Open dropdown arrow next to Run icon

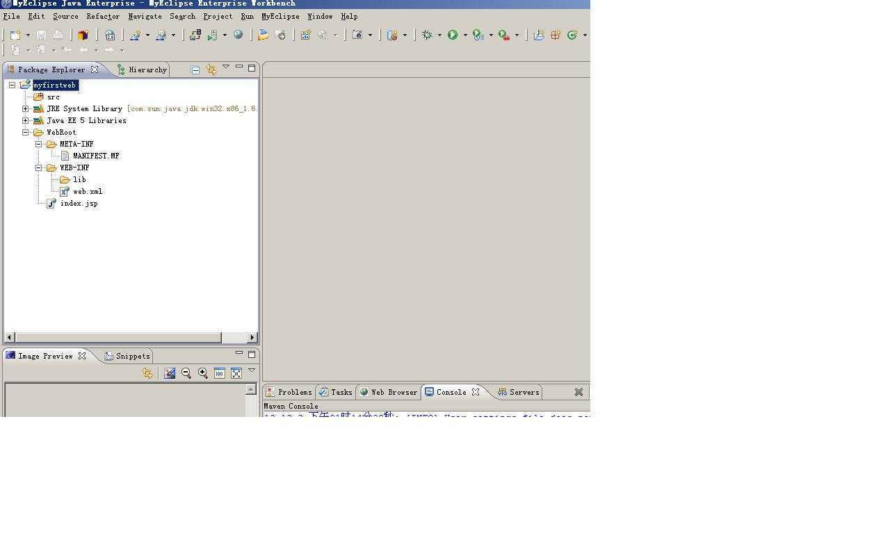[x=465, y=35]
